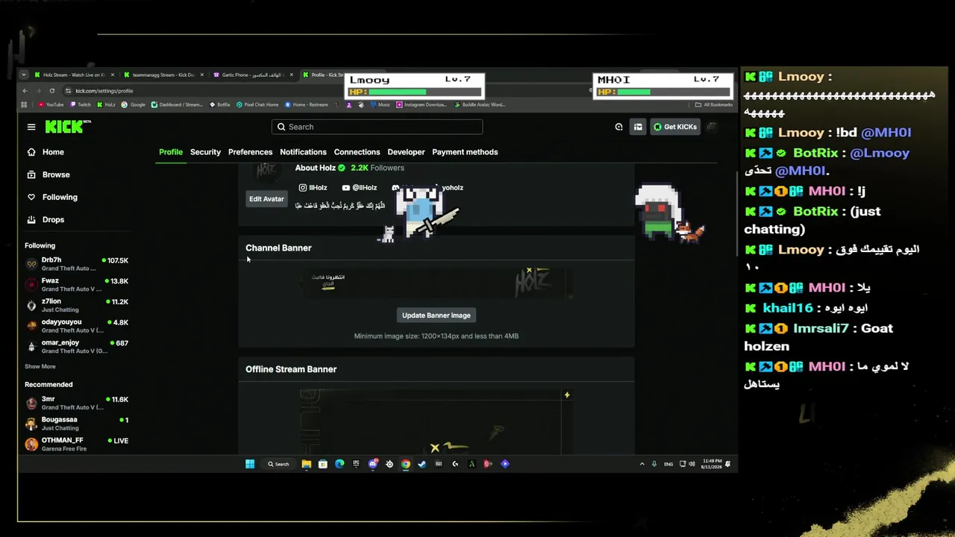Open the YouTube @llHolz link
The height and width of the screenshot is (537, 955).
(x=360, y=188)
